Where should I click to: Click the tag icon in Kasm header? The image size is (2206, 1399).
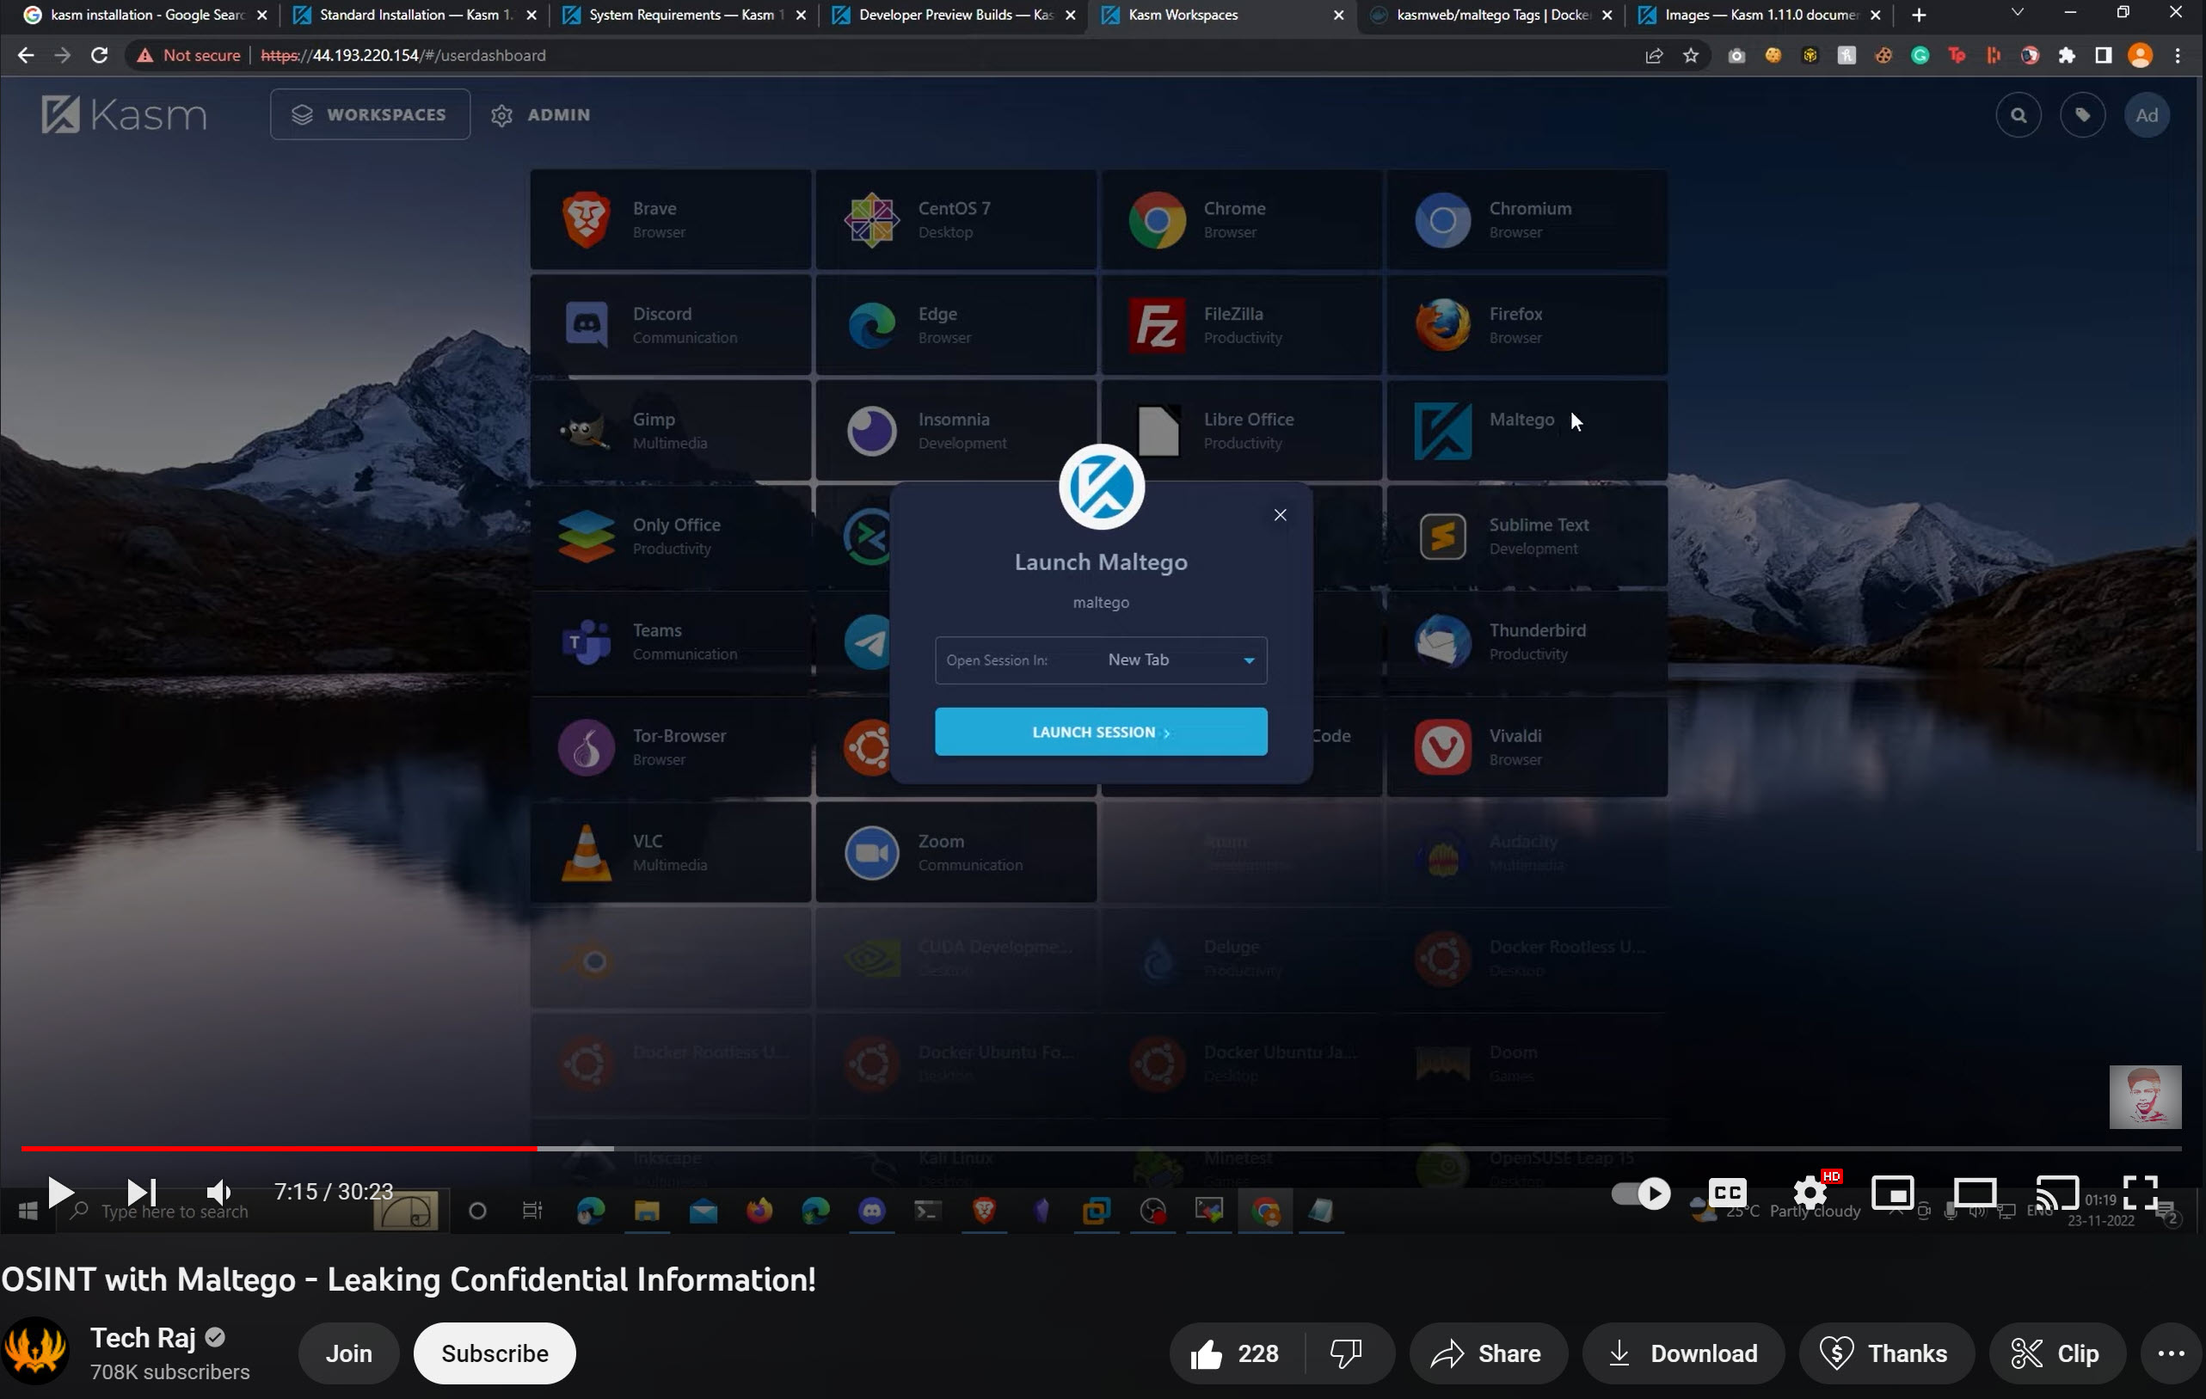point(2082,115)
